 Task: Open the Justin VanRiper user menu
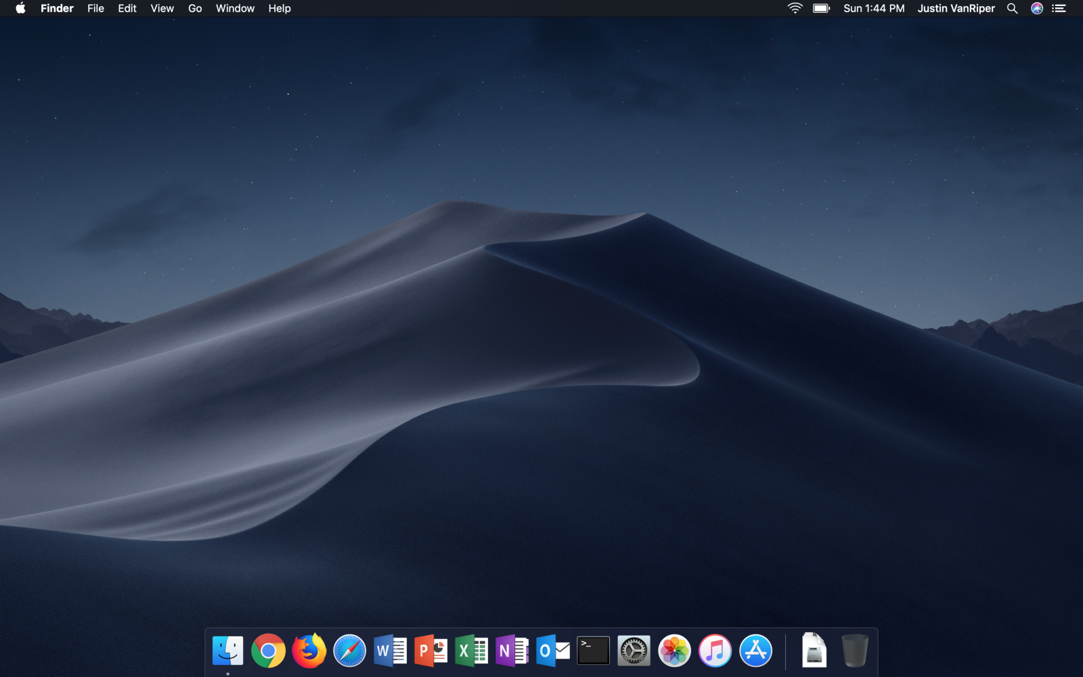(956, 8)
